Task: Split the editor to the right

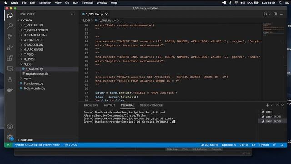Action: click(x=275, y=14)
